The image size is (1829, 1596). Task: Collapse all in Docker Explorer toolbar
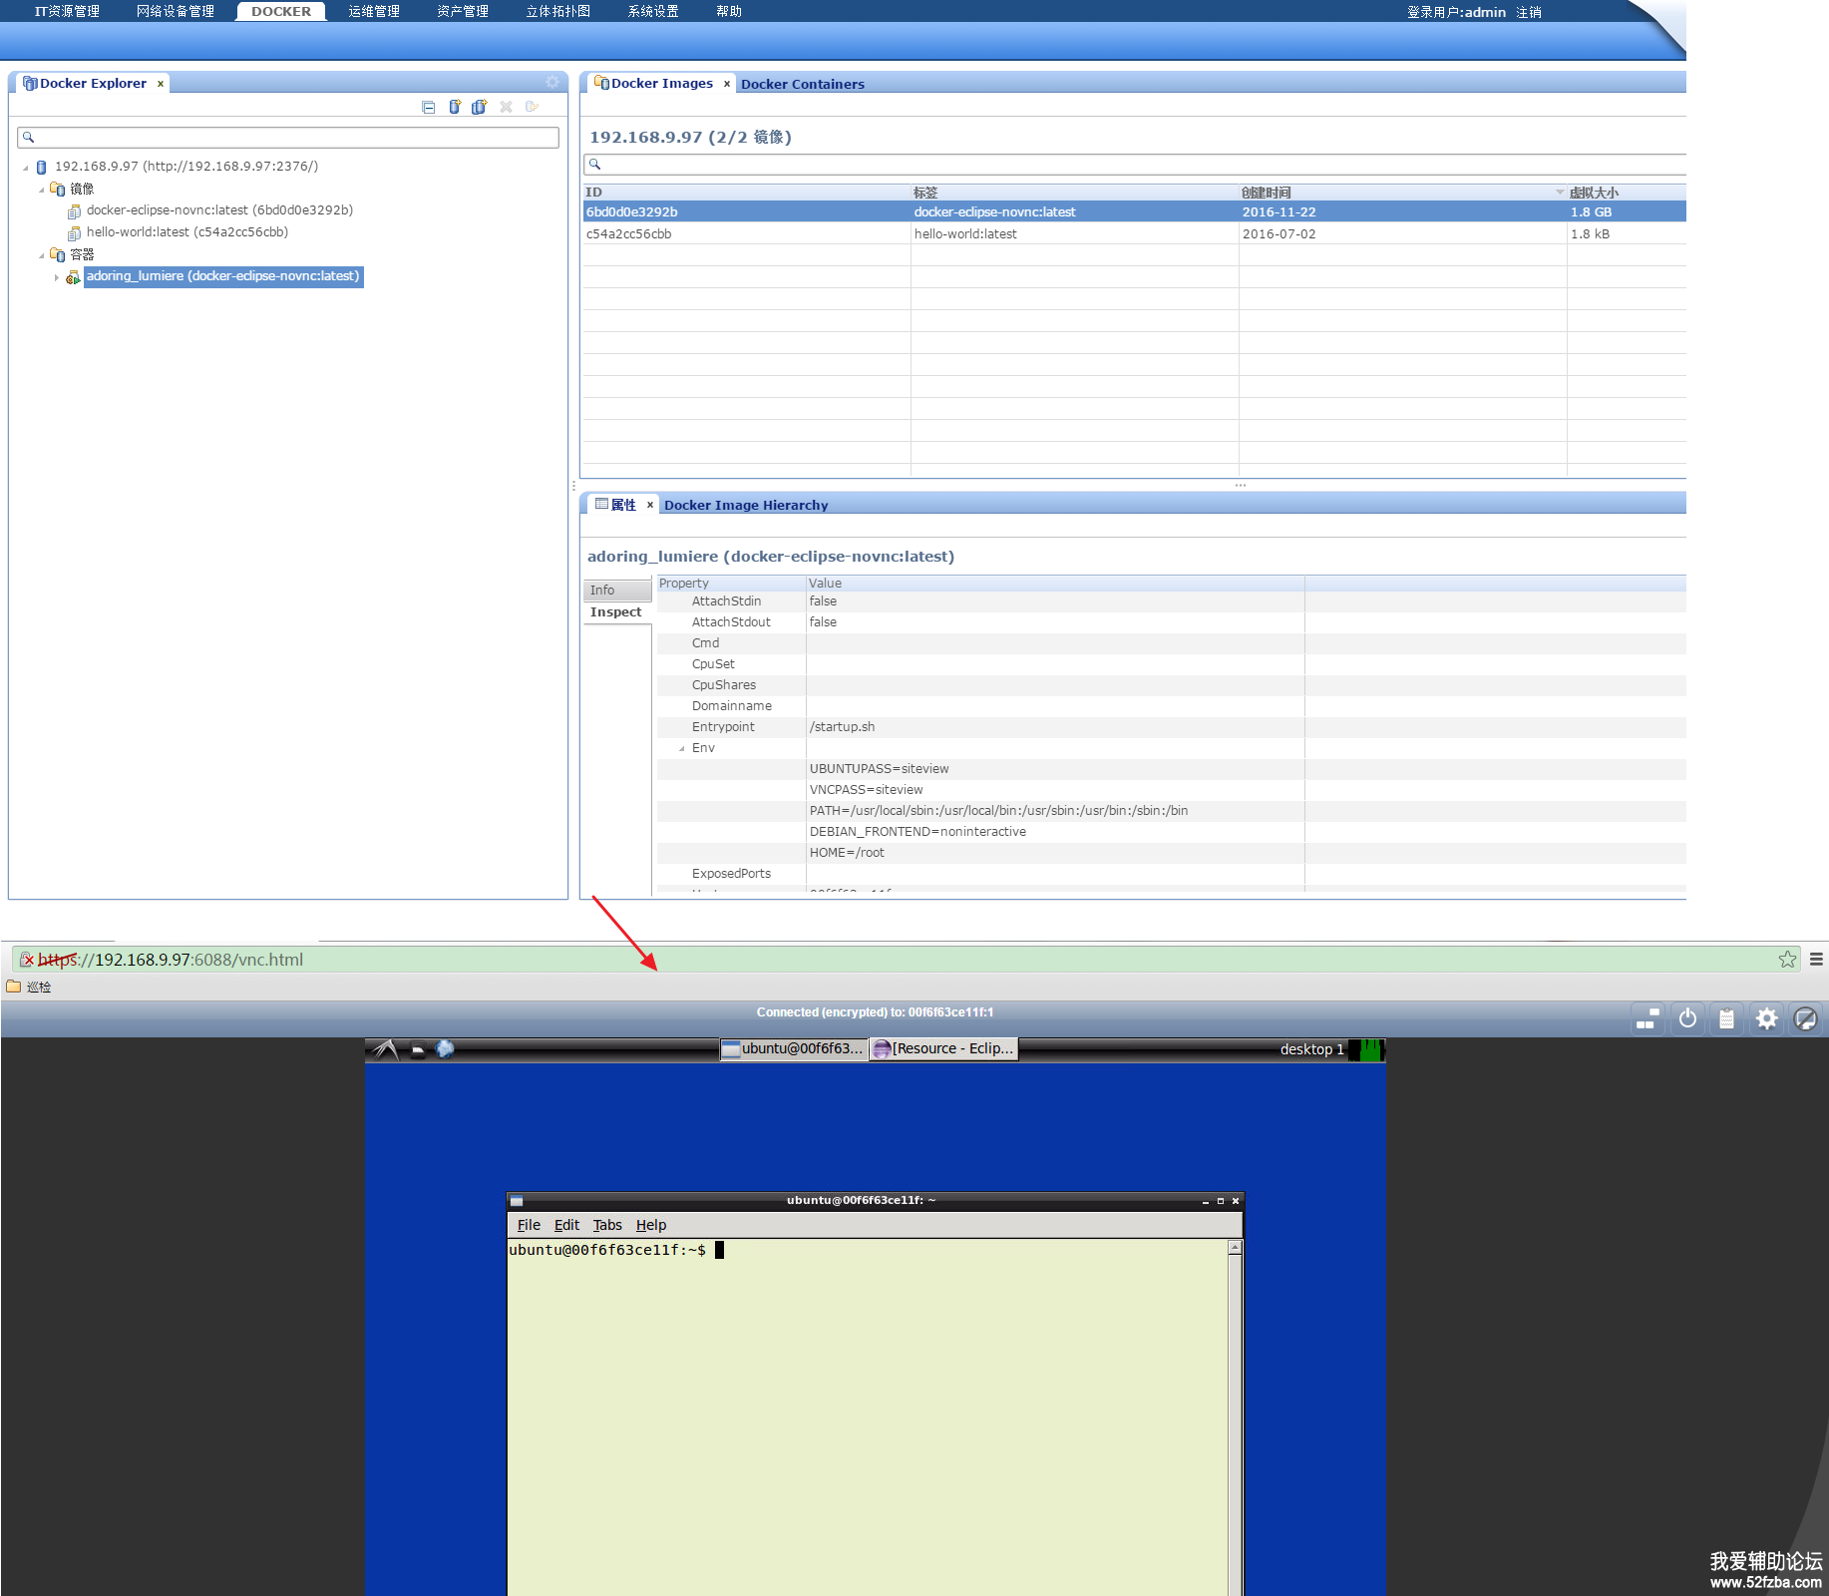coord(429,108)
